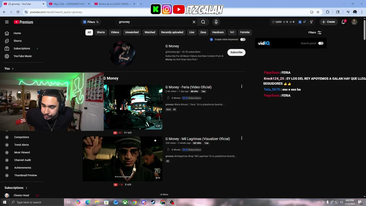The width and height of the screenshot is (366, 206).
Task: Switch to the Papy Crish LEGENDARY browser tab
Action: tap(69, 4)
